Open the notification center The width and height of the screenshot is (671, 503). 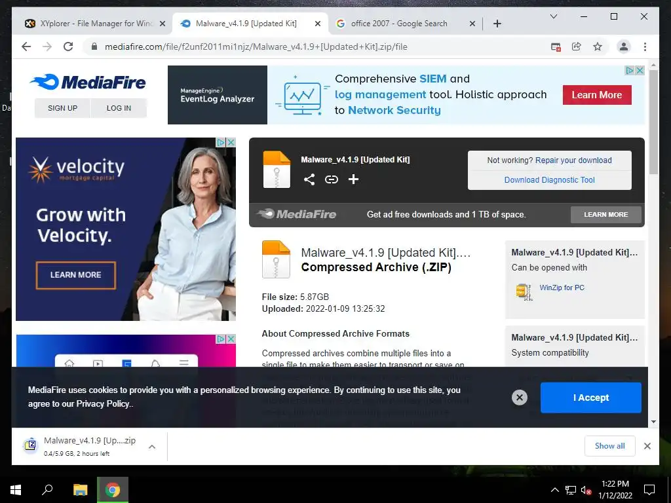[649, 490]
